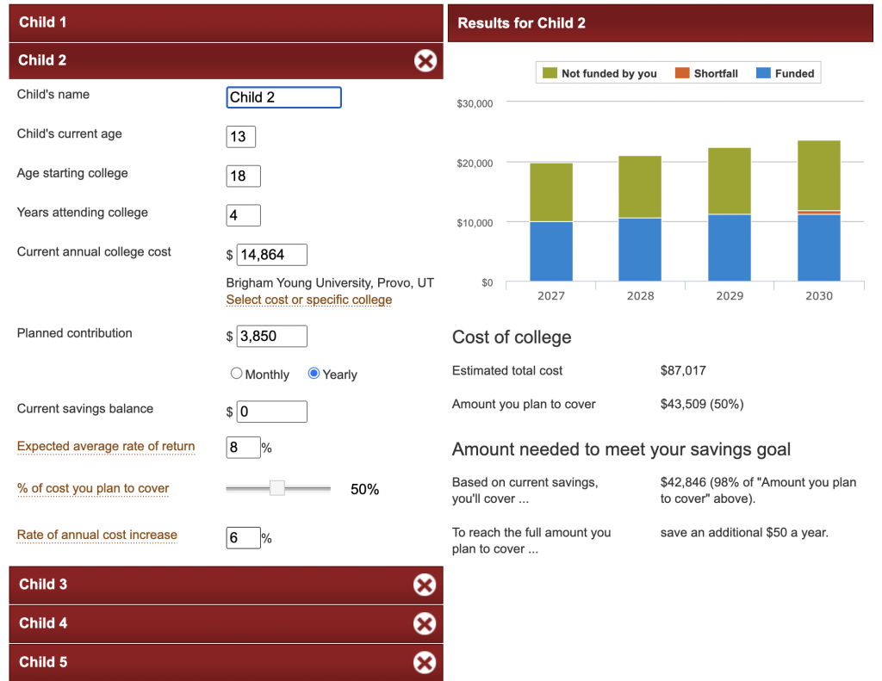The height and width of the screenshot is (681, 882).
Task: Remove Child 4 using its X icon
Action: point(424,623)
